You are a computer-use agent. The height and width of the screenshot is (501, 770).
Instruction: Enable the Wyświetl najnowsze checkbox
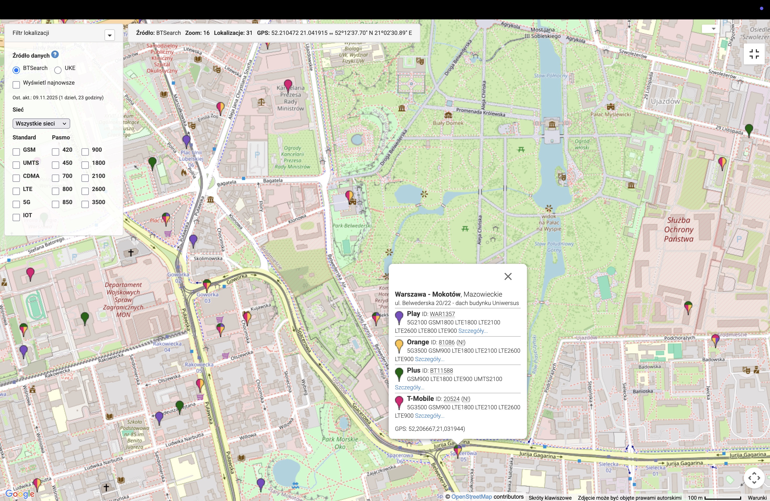[x=16, y=85]
